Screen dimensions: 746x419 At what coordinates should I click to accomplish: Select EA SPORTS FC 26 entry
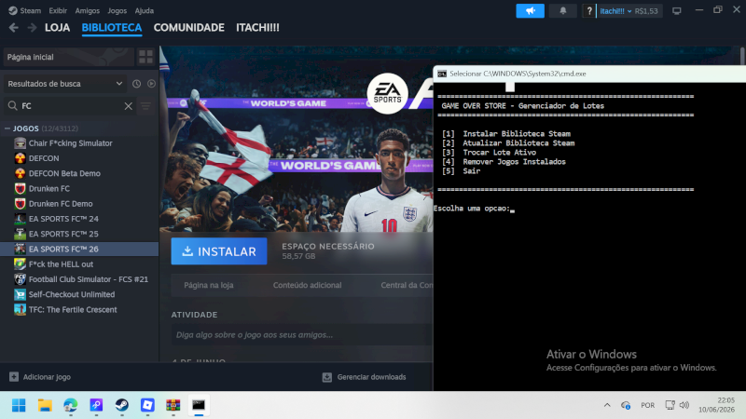point(79,249)
